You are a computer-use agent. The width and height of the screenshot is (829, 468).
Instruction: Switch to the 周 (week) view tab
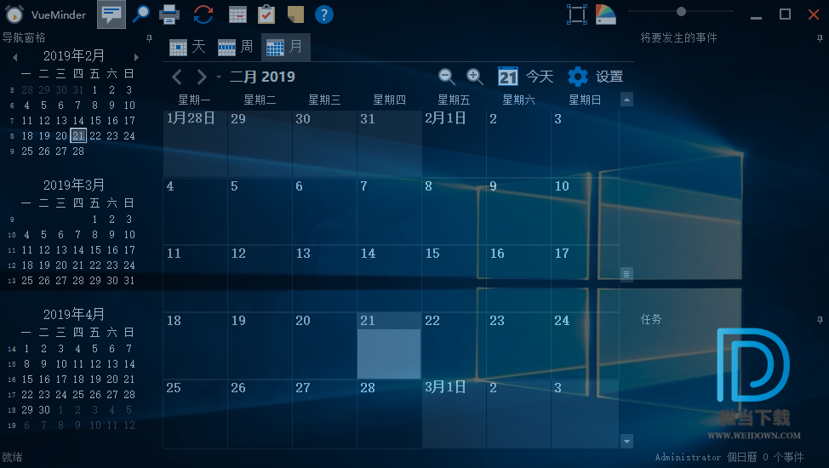(x=236, y=47)
